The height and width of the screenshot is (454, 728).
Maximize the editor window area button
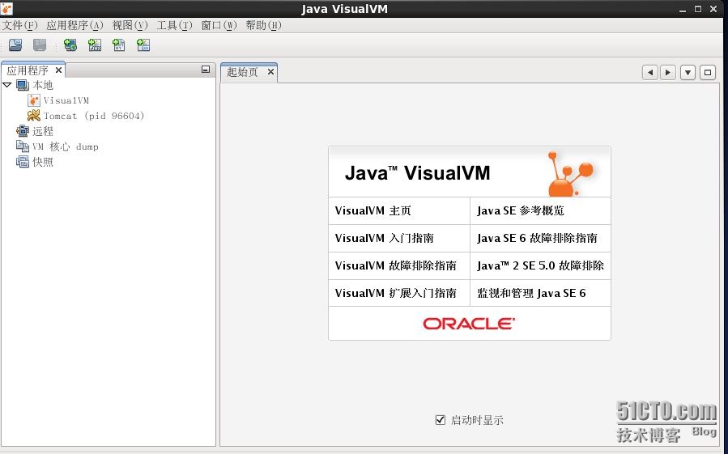(x=708, y=72)
